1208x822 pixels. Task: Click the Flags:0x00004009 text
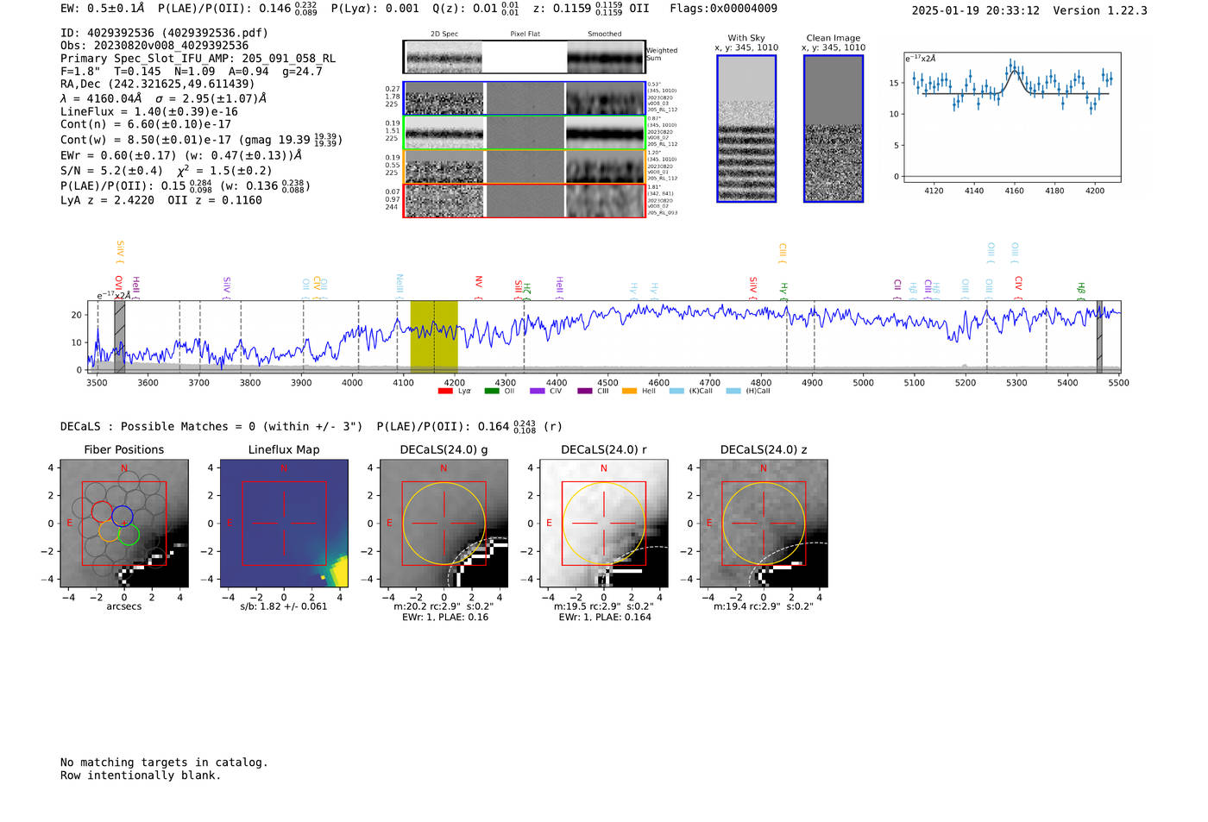723,9
